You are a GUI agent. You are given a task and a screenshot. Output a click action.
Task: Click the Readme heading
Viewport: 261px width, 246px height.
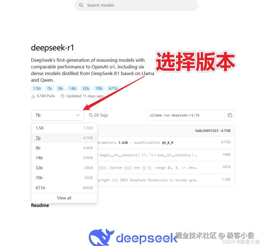(x=40, y=206)
